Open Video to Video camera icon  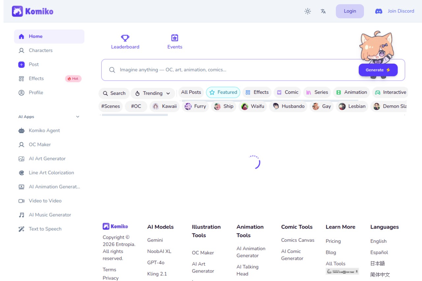click(x=21, y=201)
